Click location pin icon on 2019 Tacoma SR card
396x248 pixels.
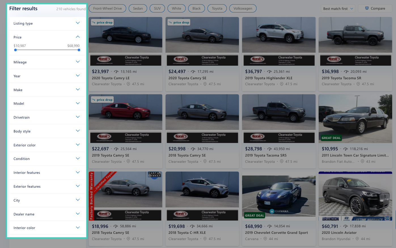358,84
